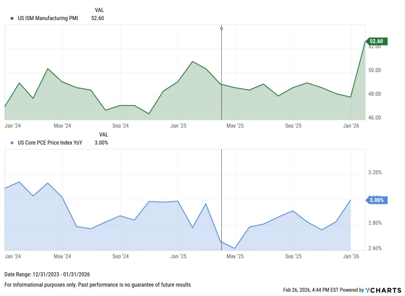Click the 52.60 value in the PMI legend
Screen dimensions: 405x296
tap(98, 18)
